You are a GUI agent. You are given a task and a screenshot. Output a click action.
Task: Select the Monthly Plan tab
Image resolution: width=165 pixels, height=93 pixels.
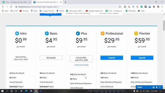tap(51, 14)
